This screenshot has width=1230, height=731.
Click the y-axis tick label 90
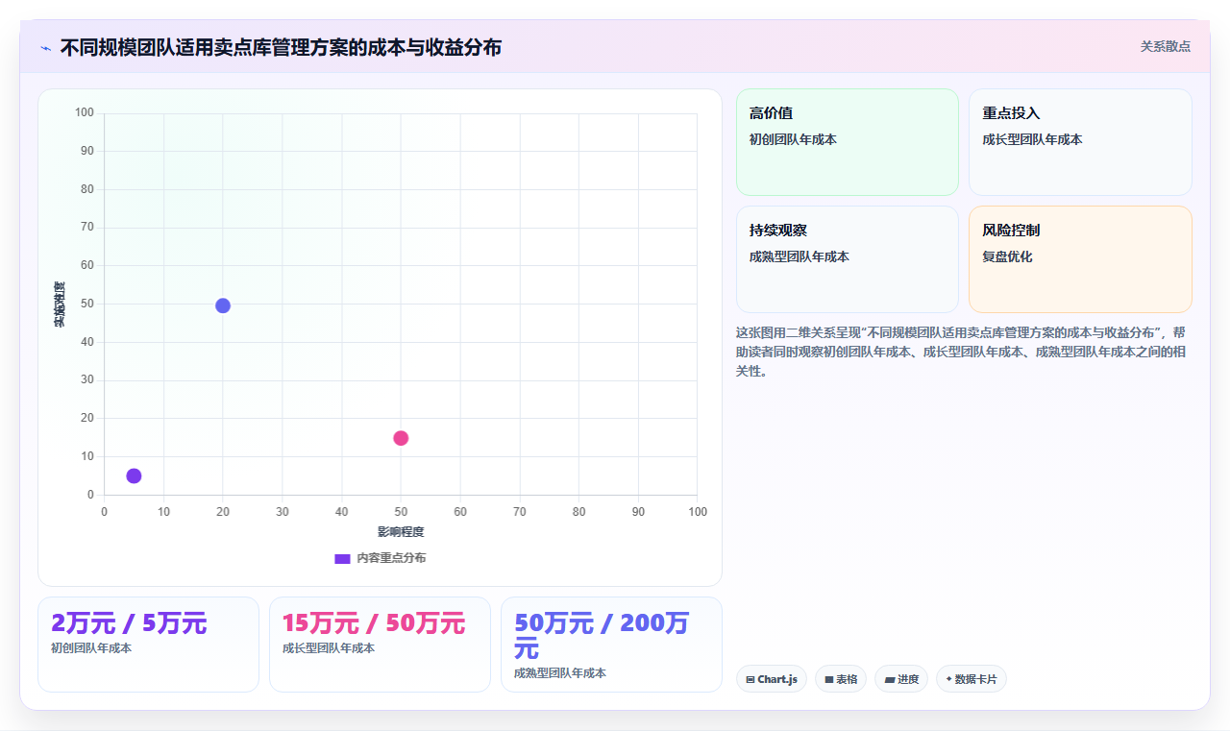pyautogui.click(x=87, y=151)
